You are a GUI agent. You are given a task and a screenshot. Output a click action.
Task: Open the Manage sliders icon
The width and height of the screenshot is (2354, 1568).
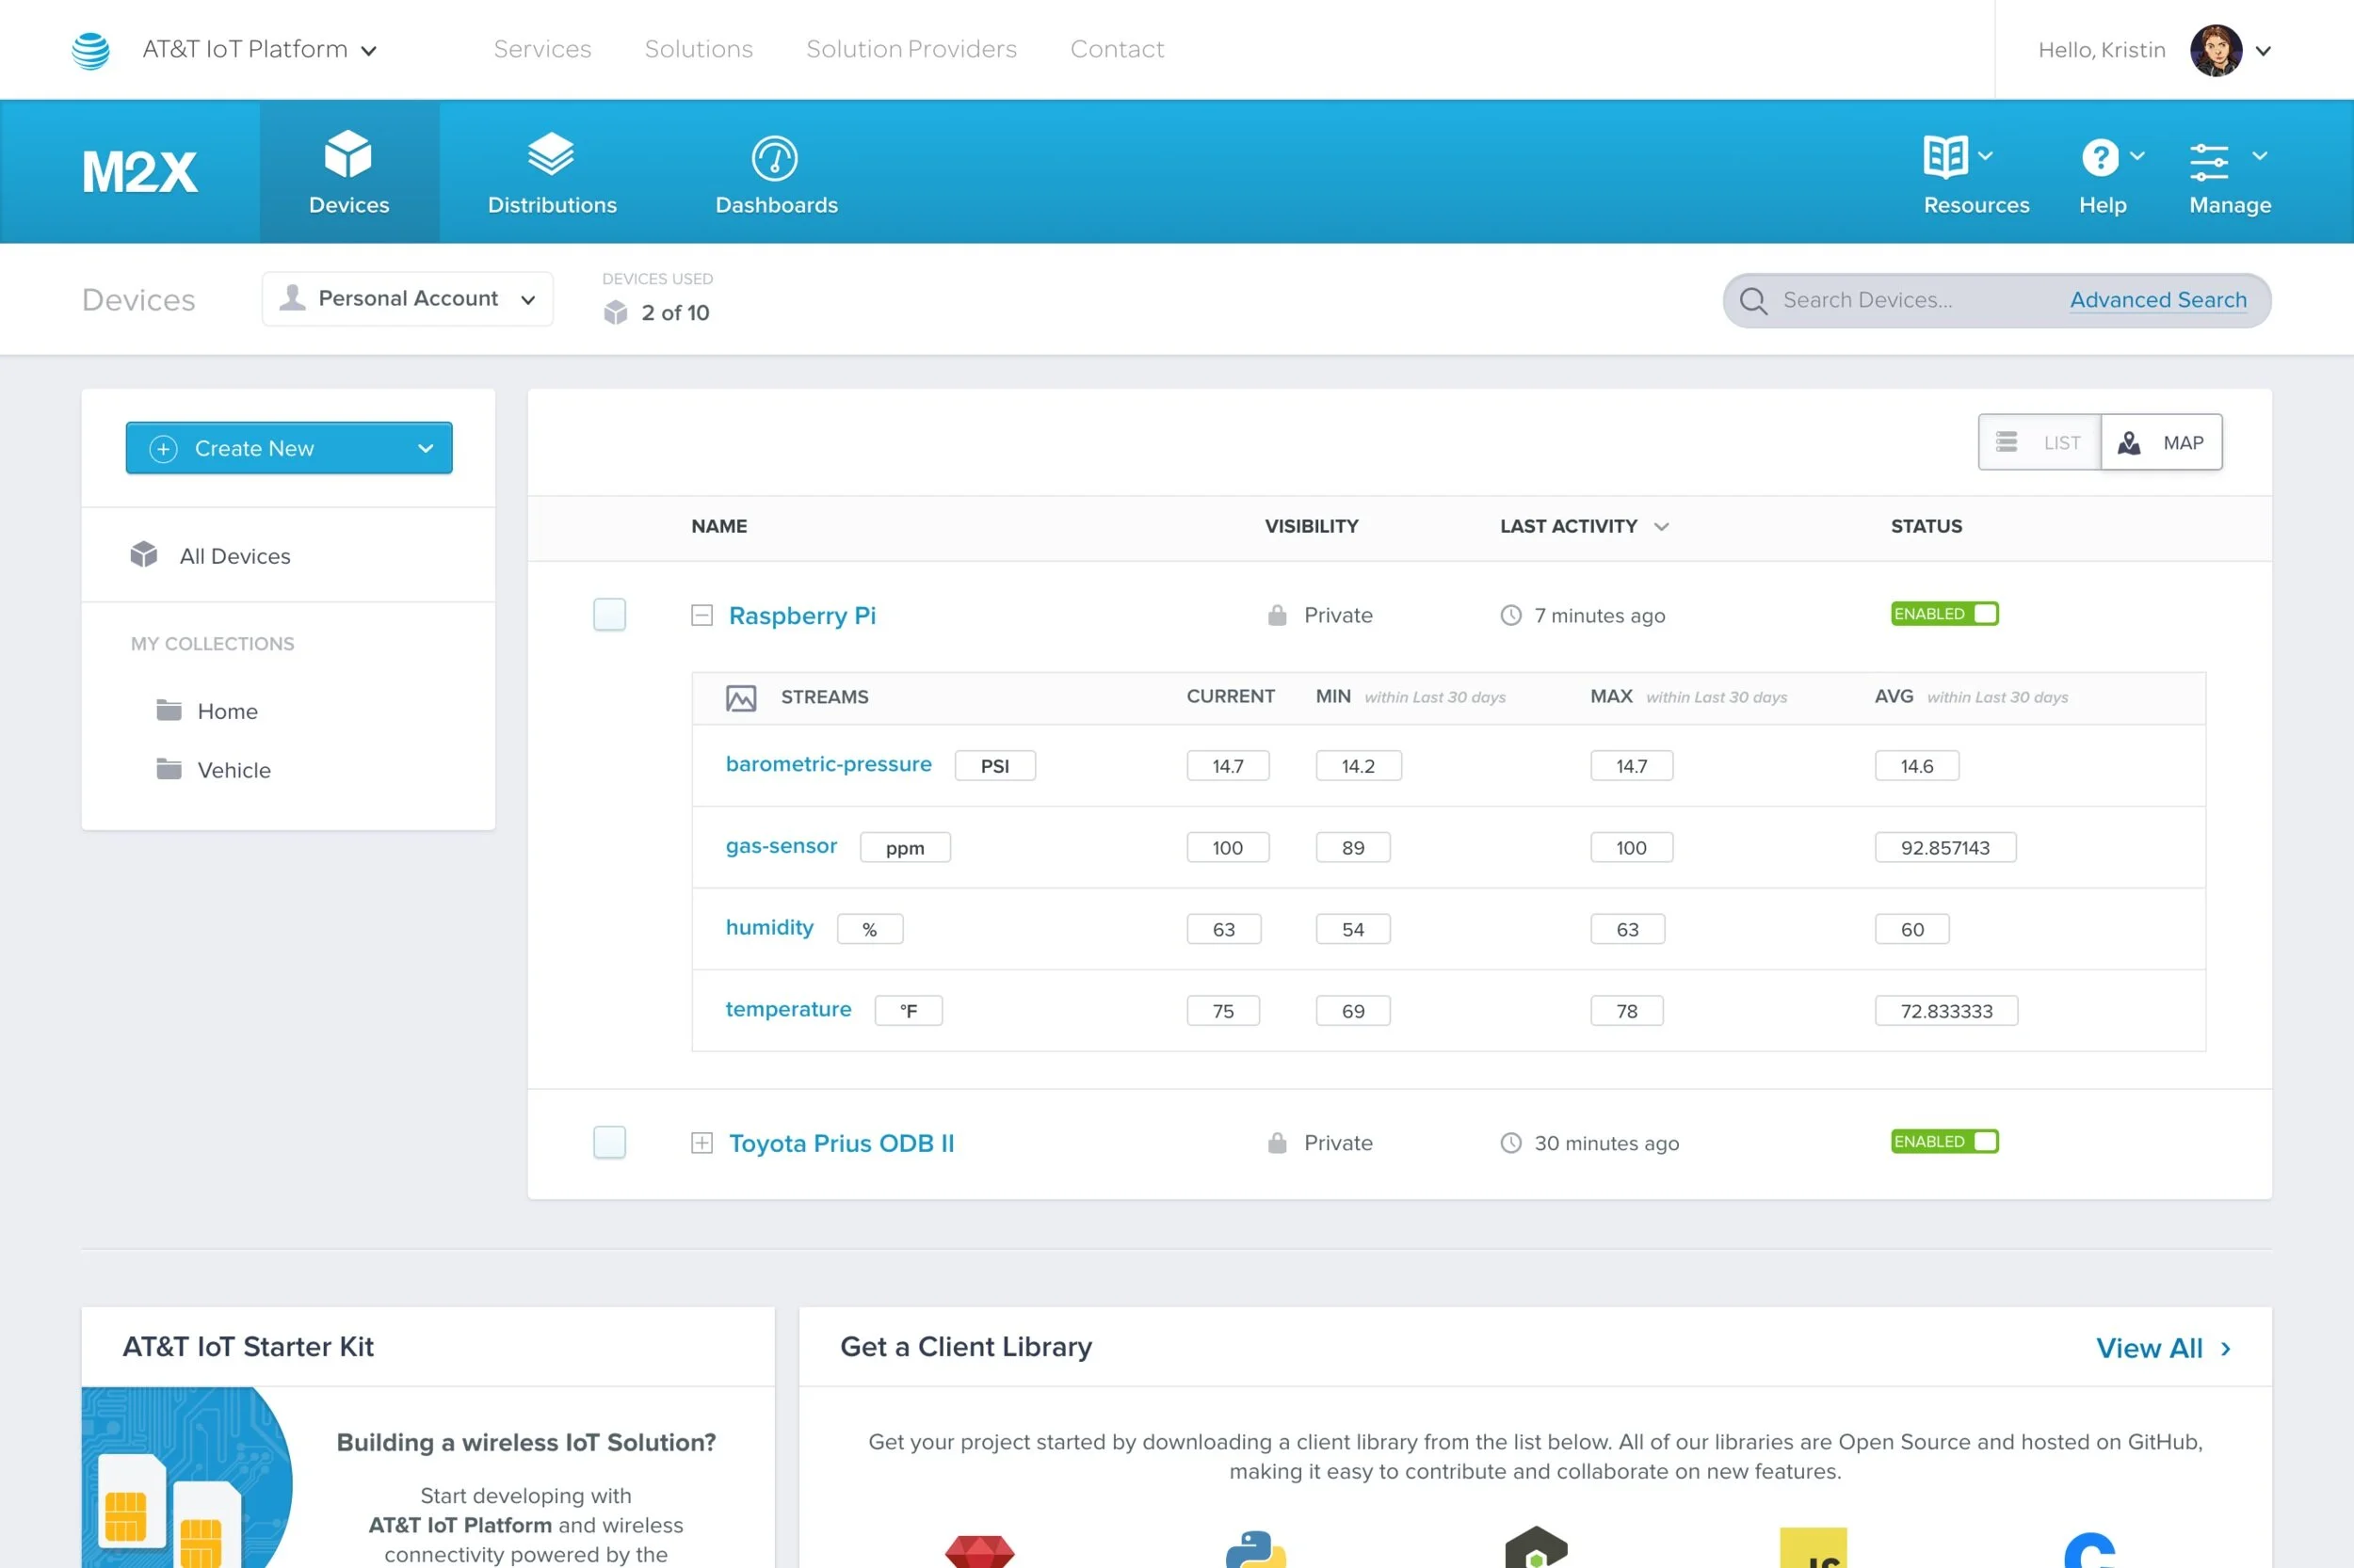point(2209,160)
